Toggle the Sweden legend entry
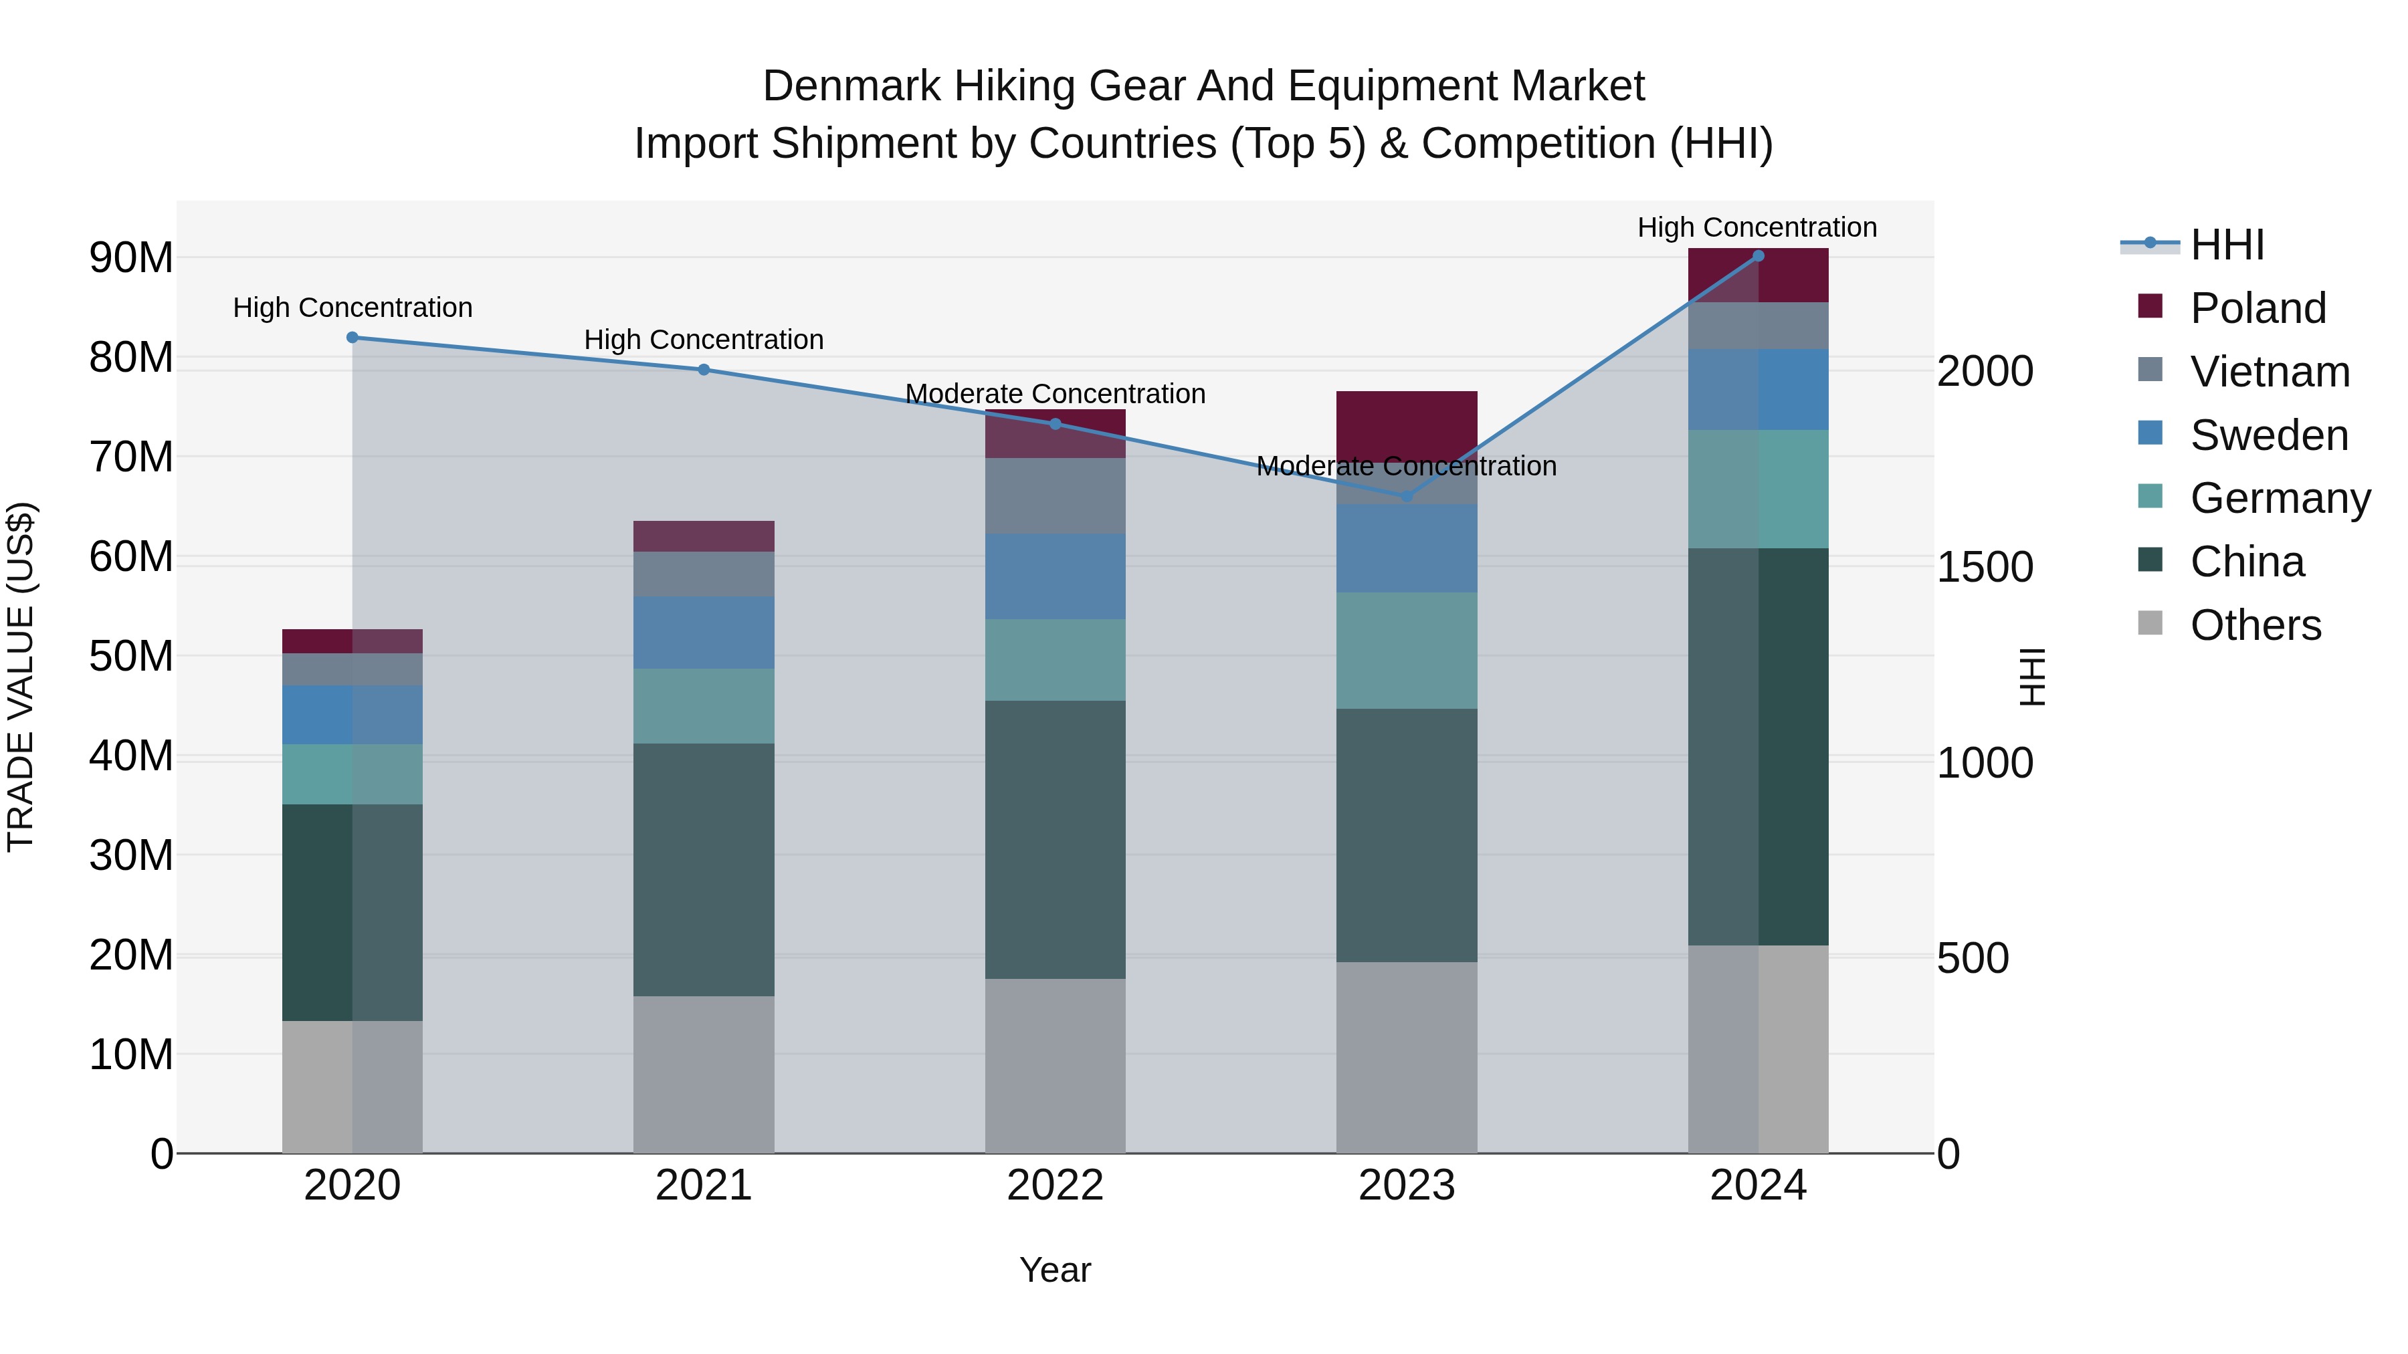This screenshot has height=1354, width=2408. (2243, 435)
